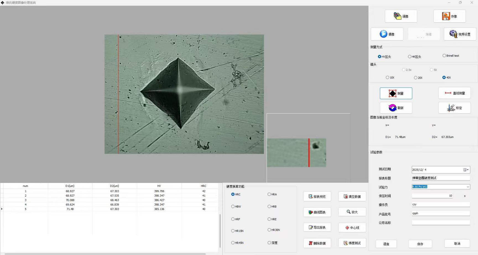Open the 测试日期 date picker dropdown
This screenshot has height=255, width=478.
click(466, 170)
